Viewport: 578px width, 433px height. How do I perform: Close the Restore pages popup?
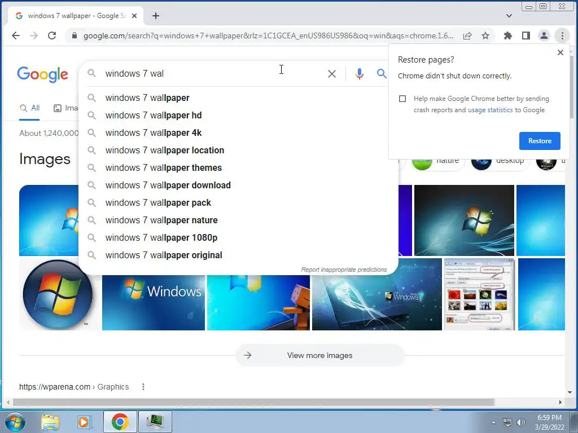click(x=561, y=52)
